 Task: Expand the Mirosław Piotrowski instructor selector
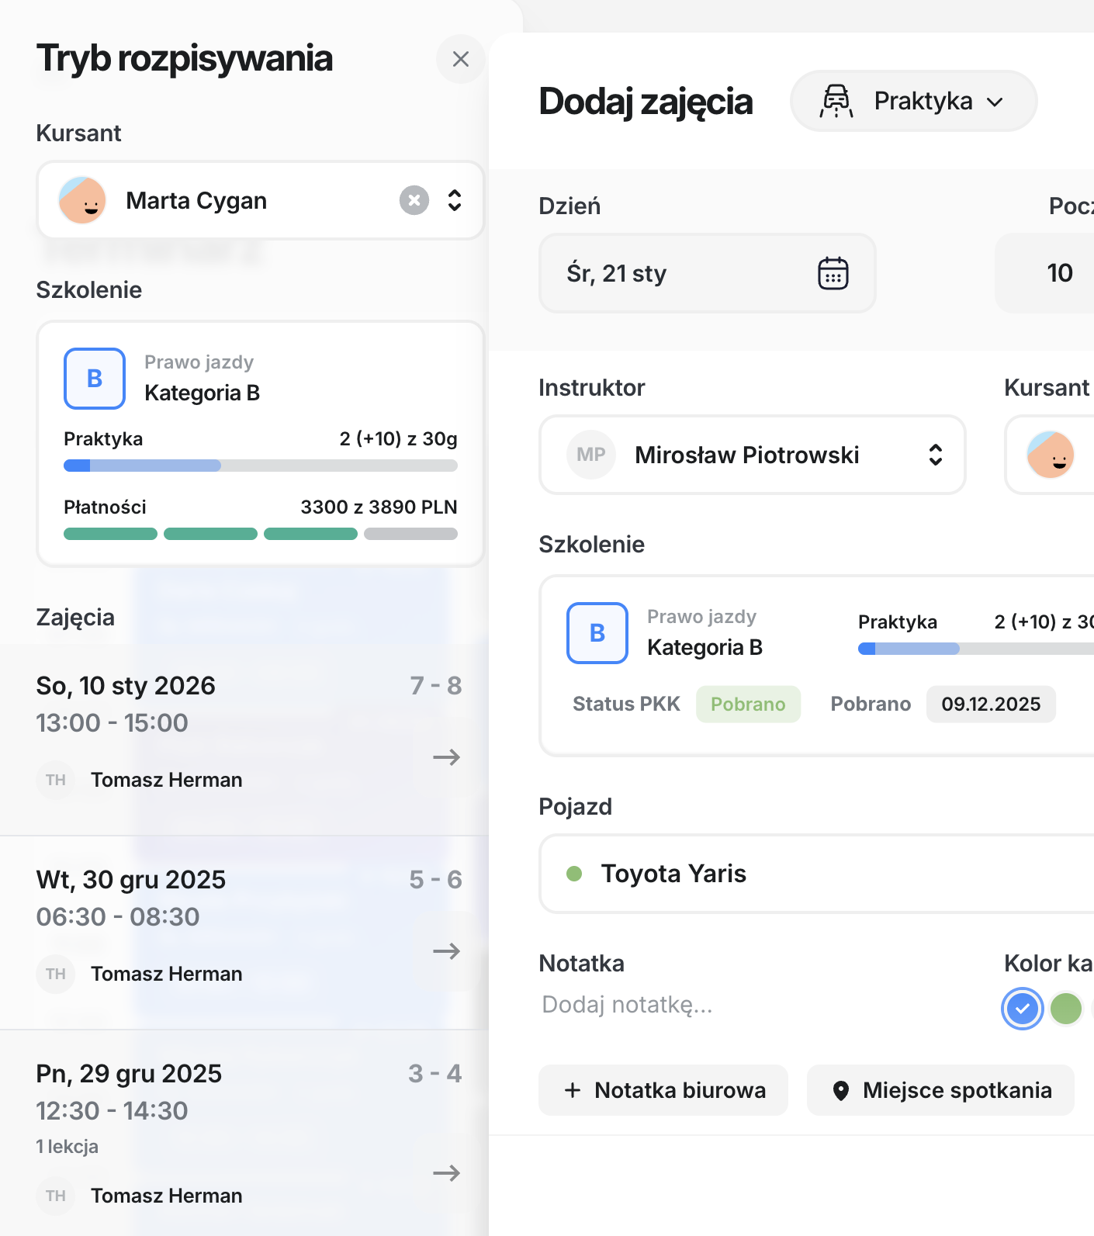click(x=935, y=455)
